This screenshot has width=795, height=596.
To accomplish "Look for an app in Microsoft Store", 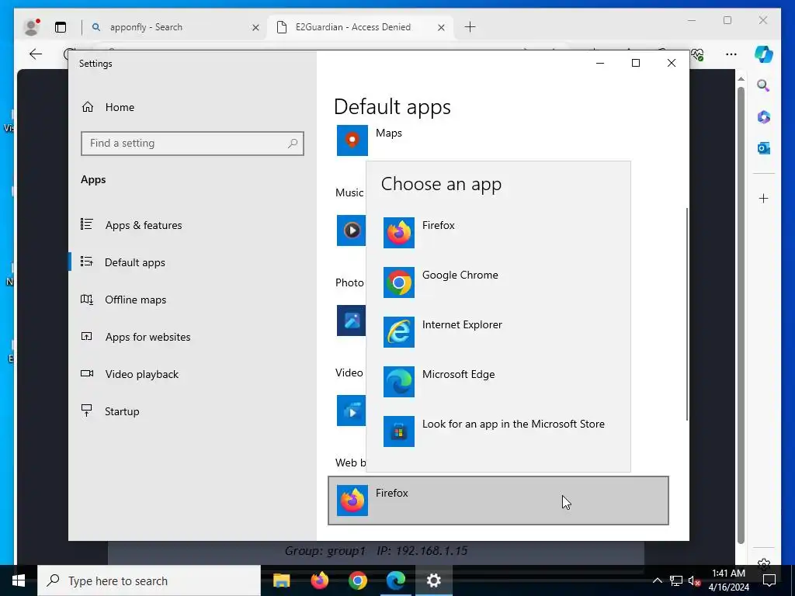I will pyautogui.click(x=498, y=431).
